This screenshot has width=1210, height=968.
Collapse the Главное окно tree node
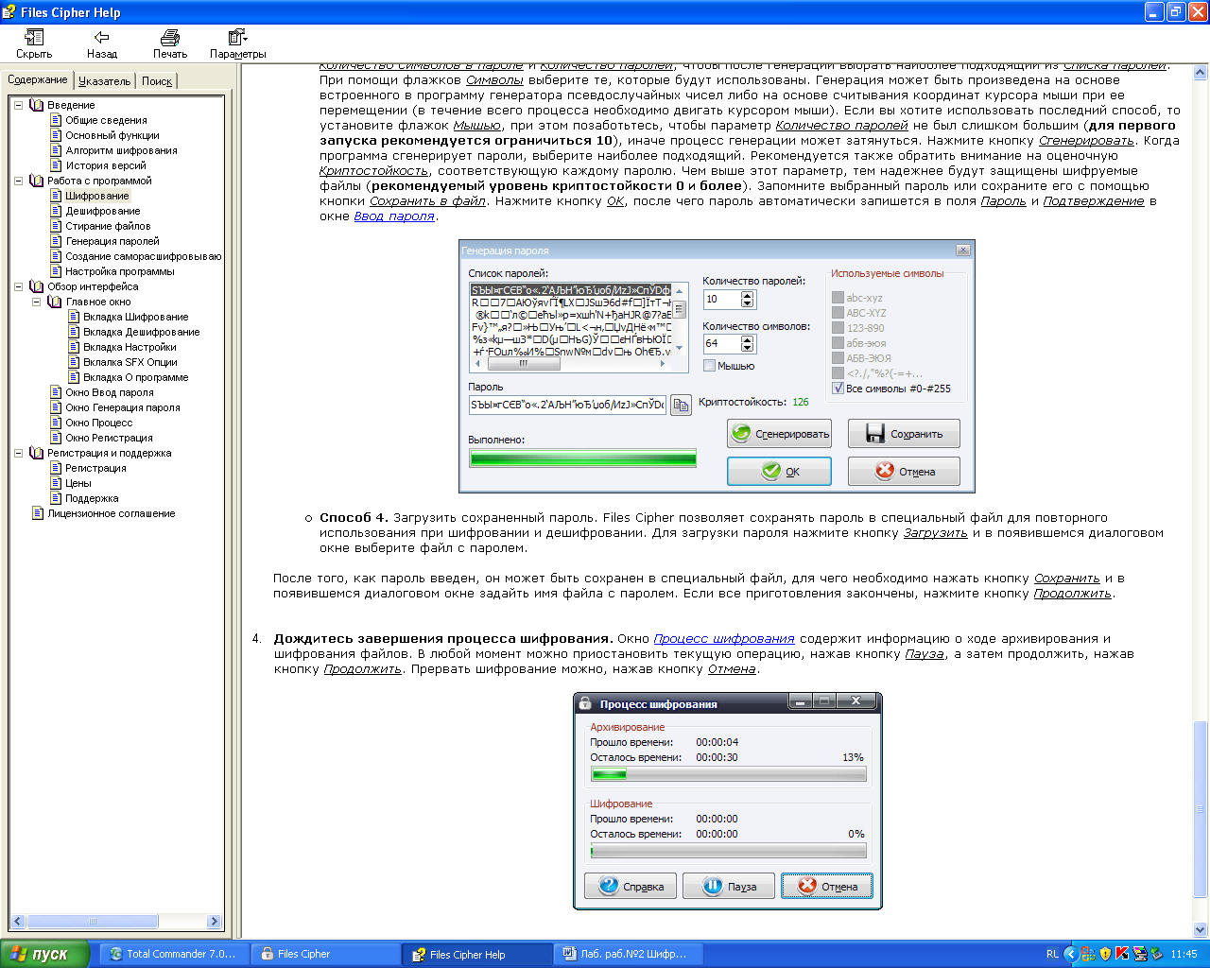point(37,302)
